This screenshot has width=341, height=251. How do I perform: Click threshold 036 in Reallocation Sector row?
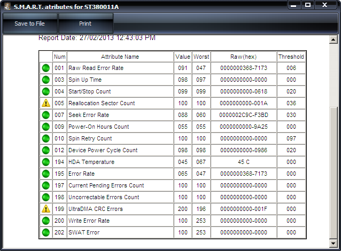pos(291,103)
